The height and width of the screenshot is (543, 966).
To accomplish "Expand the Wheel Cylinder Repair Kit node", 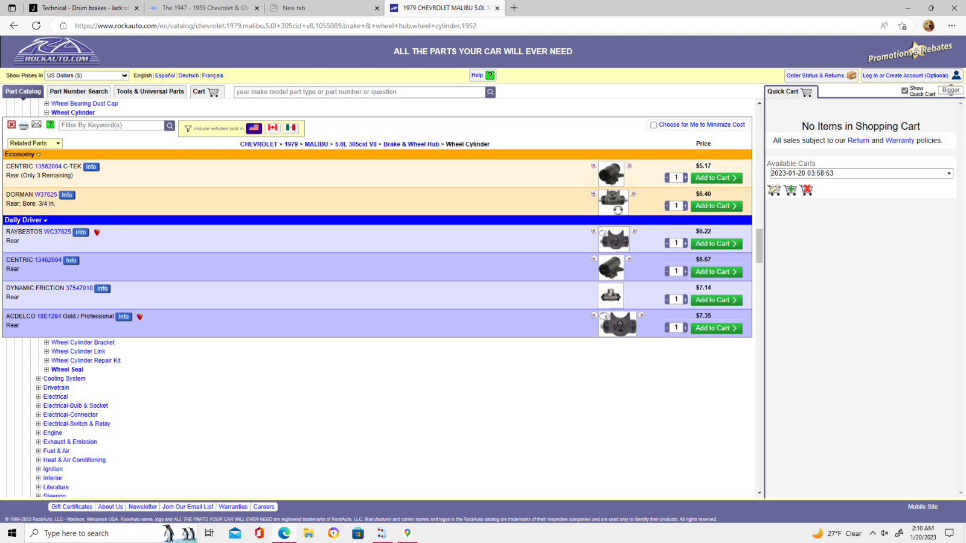I will point(46,361).
